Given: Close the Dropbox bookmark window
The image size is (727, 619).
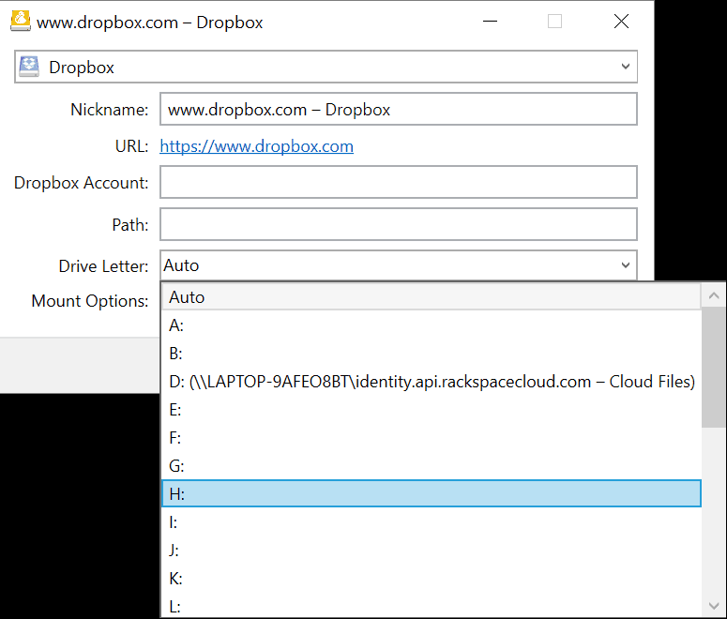Looking at the screenshot, I should point(621,22).
